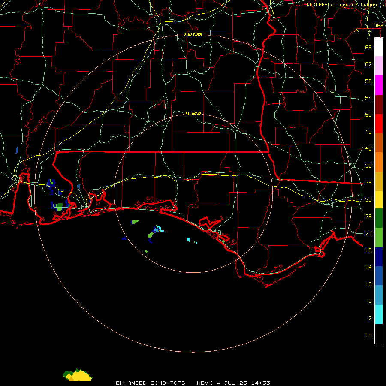Click the light pink legend color block

379,66
